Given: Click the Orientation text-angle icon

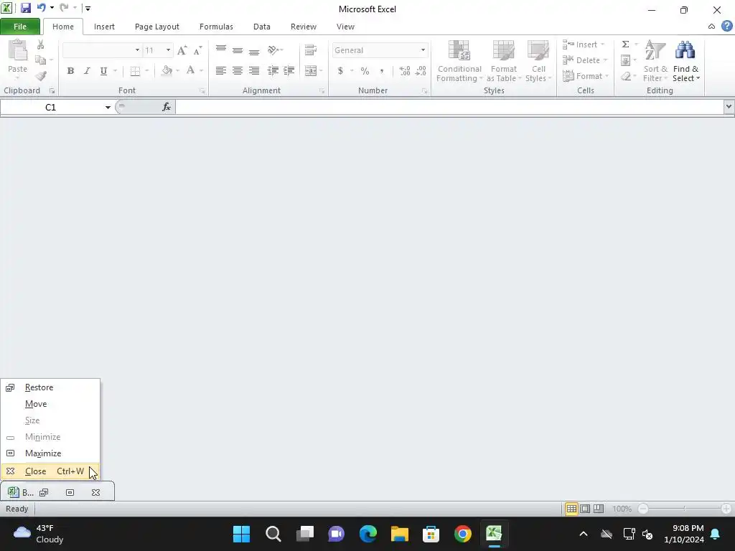Looking at the screenshot, I should point(273,50).
